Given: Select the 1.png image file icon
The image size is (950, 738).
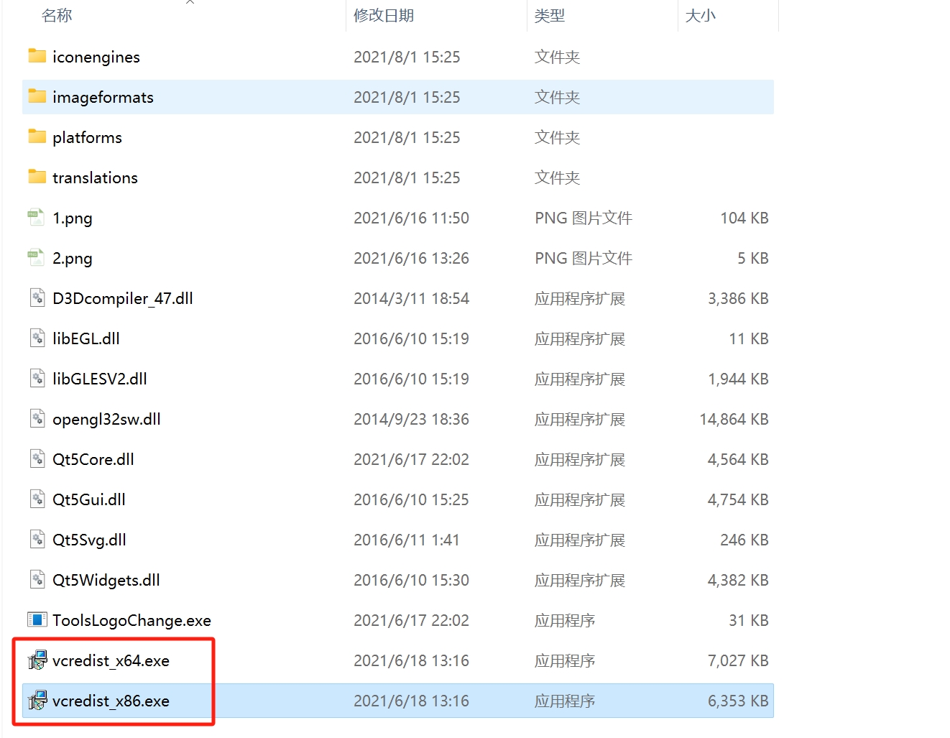Looking at the screenshot, I should pyautogui.click(x=36, y=217).
